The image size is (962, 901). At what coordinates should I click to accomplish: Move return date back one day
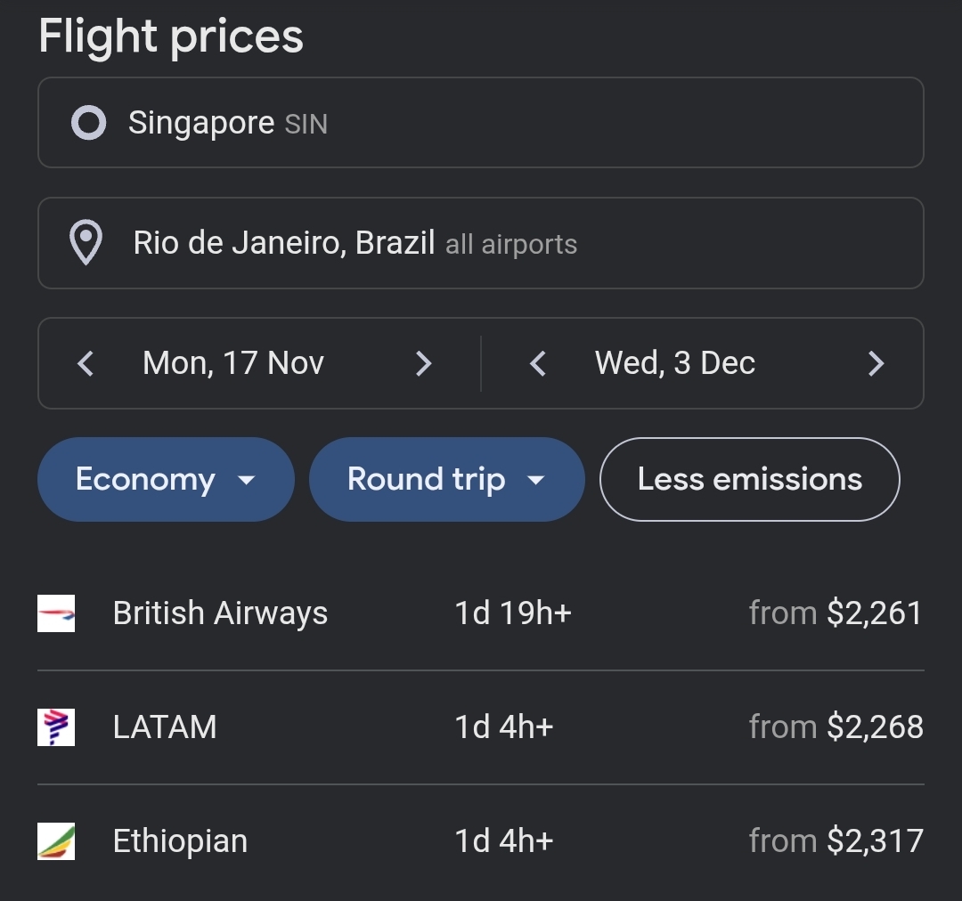(537, 363)
